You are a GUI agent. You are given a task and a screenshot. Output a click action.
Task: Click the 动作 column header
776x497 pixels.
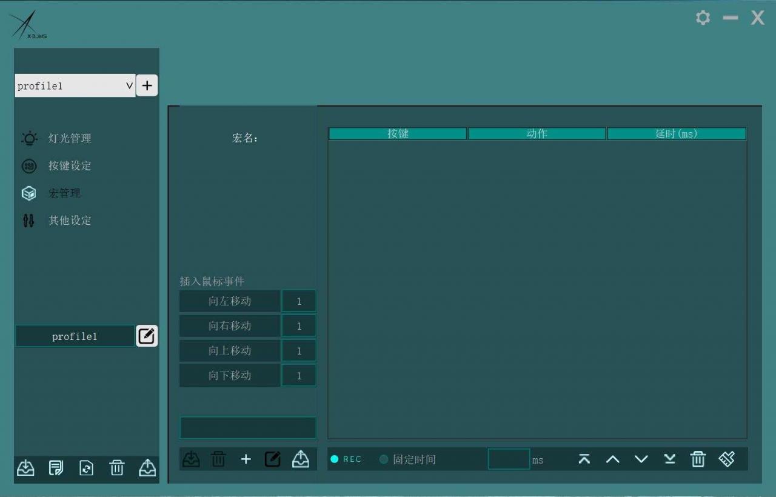(x=537, y=133)
